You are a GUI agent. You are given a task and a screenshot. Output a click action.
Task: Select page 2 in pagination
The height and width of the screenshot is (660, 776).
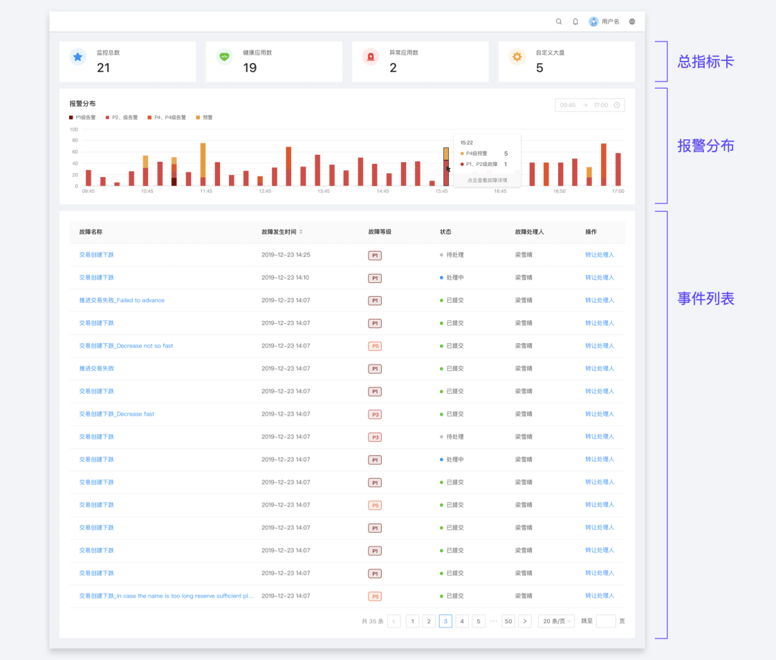[x=429, y=621]
